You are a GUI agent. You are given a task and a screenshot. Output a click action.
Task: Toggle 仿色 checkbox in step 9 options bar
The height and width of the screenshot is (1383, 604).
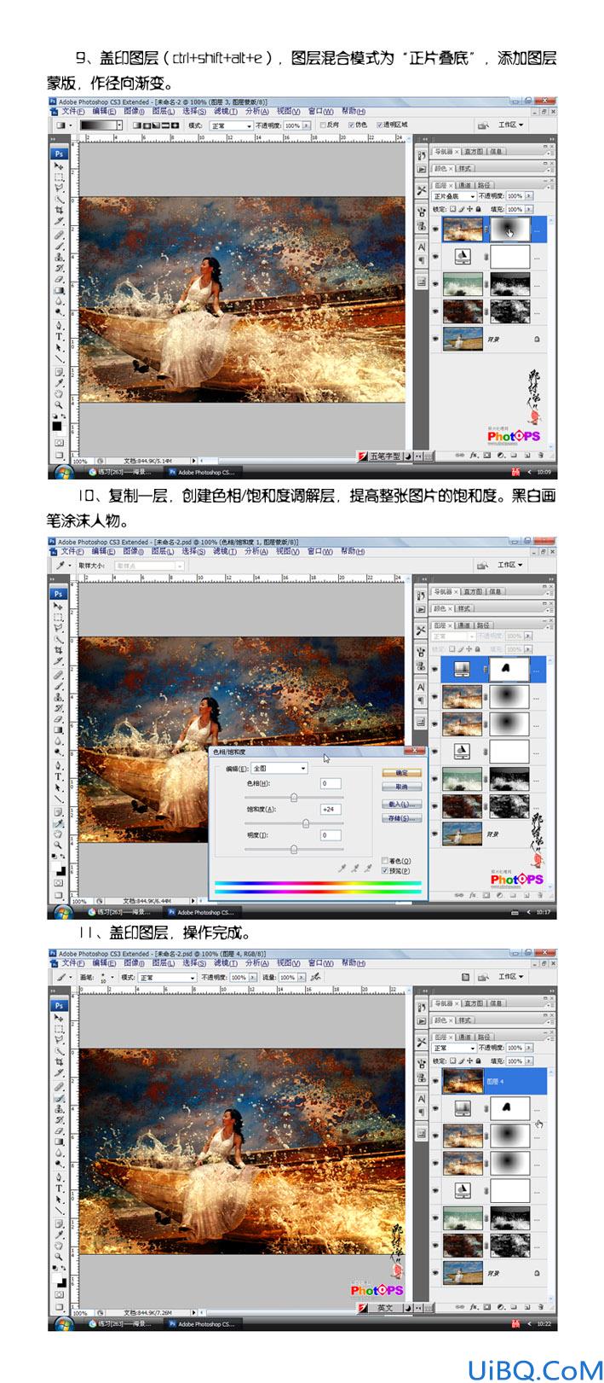pyautogui.click(x=349, y=125)
